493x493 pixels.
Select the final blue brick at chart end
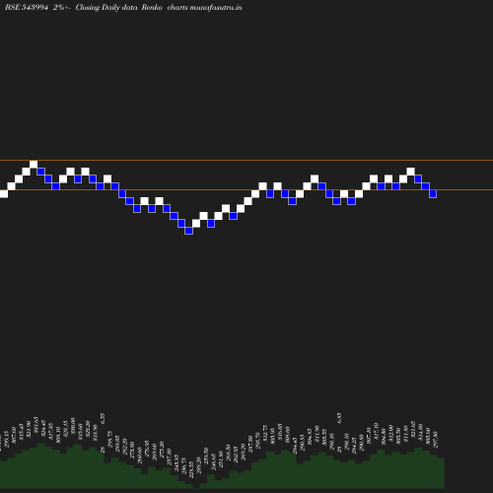click(433, 194)
